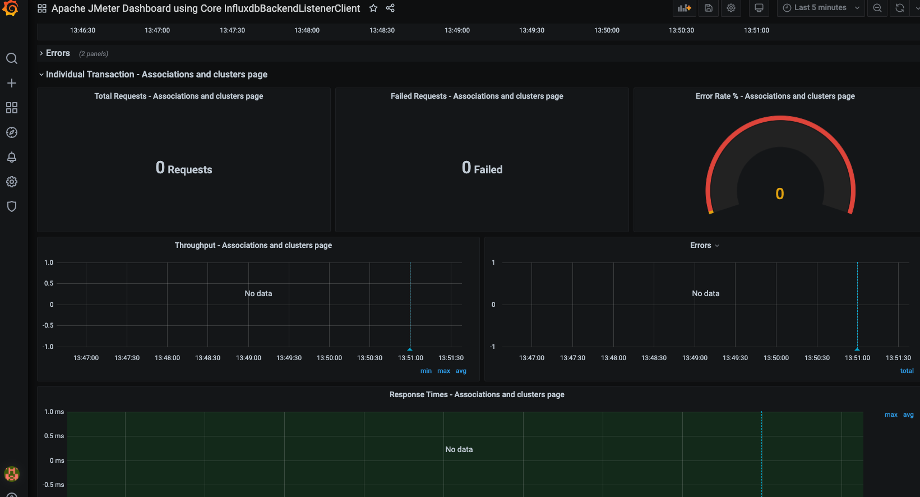The image size is (920, 497).
Task: Click the 13:51:00 annotation marker in Throughput graph
Action: [x=410, y=348]
